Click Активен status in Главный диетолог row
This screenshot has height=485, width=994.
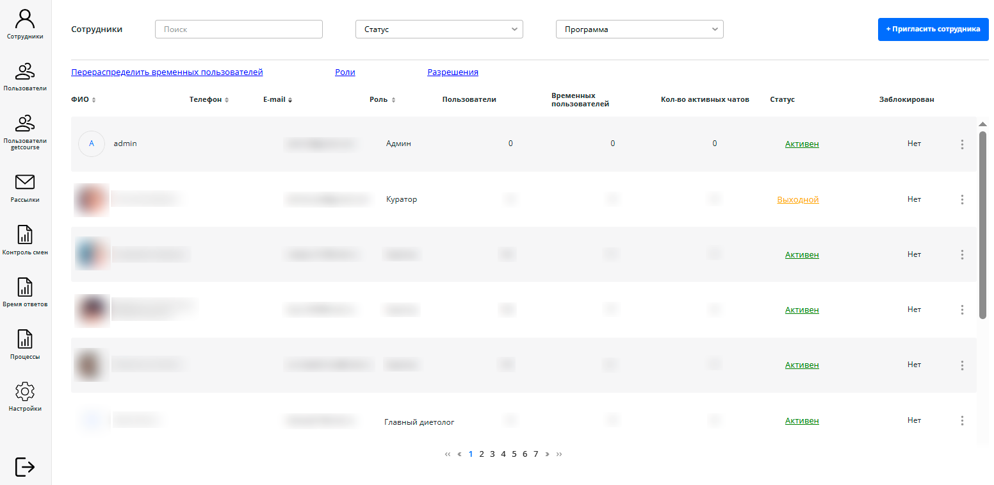(x=802, y=421)
